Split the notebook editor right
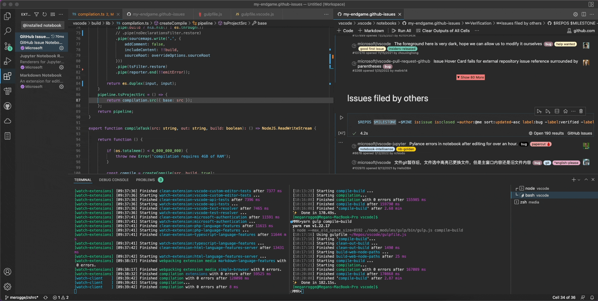598x301 pixels. tap(584, 14)
